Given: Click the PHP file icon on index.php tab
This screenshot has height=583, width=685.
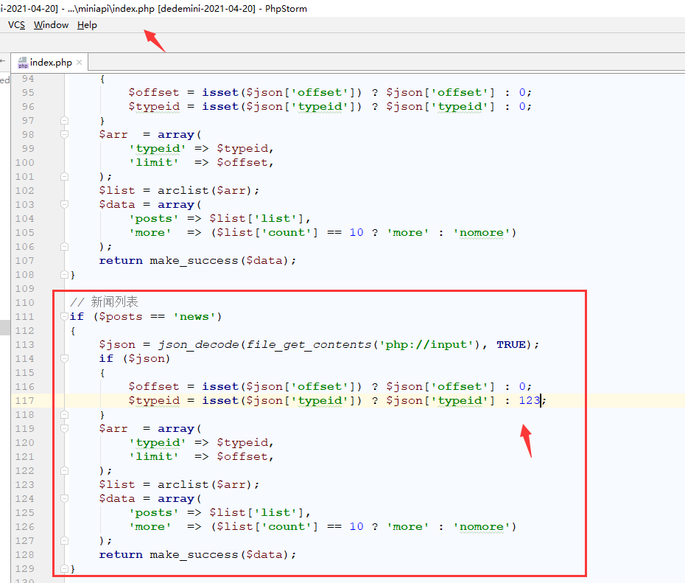Looking at the screenshot, I should coord(23,63).
